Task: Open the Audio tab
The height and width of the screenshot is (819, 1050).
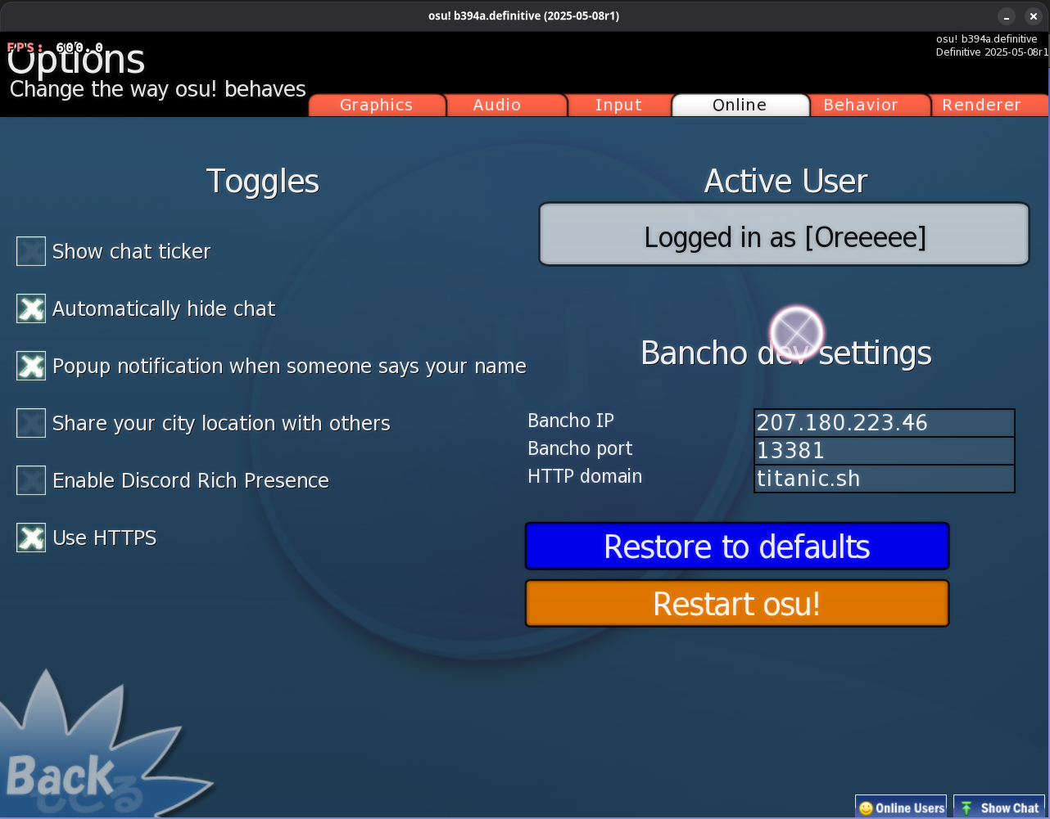Action: [x=497, y=105]
